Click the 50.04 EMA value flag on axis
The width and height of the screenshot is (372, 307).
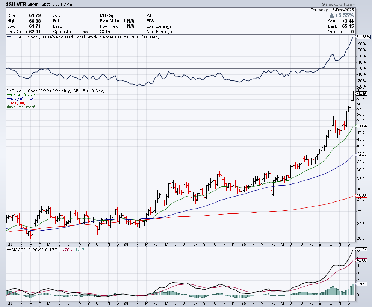361,126
